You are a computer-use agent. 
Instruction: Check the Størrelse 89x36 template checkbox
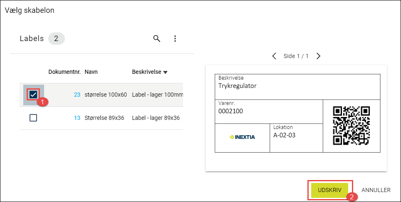click(x=33, y=118)
